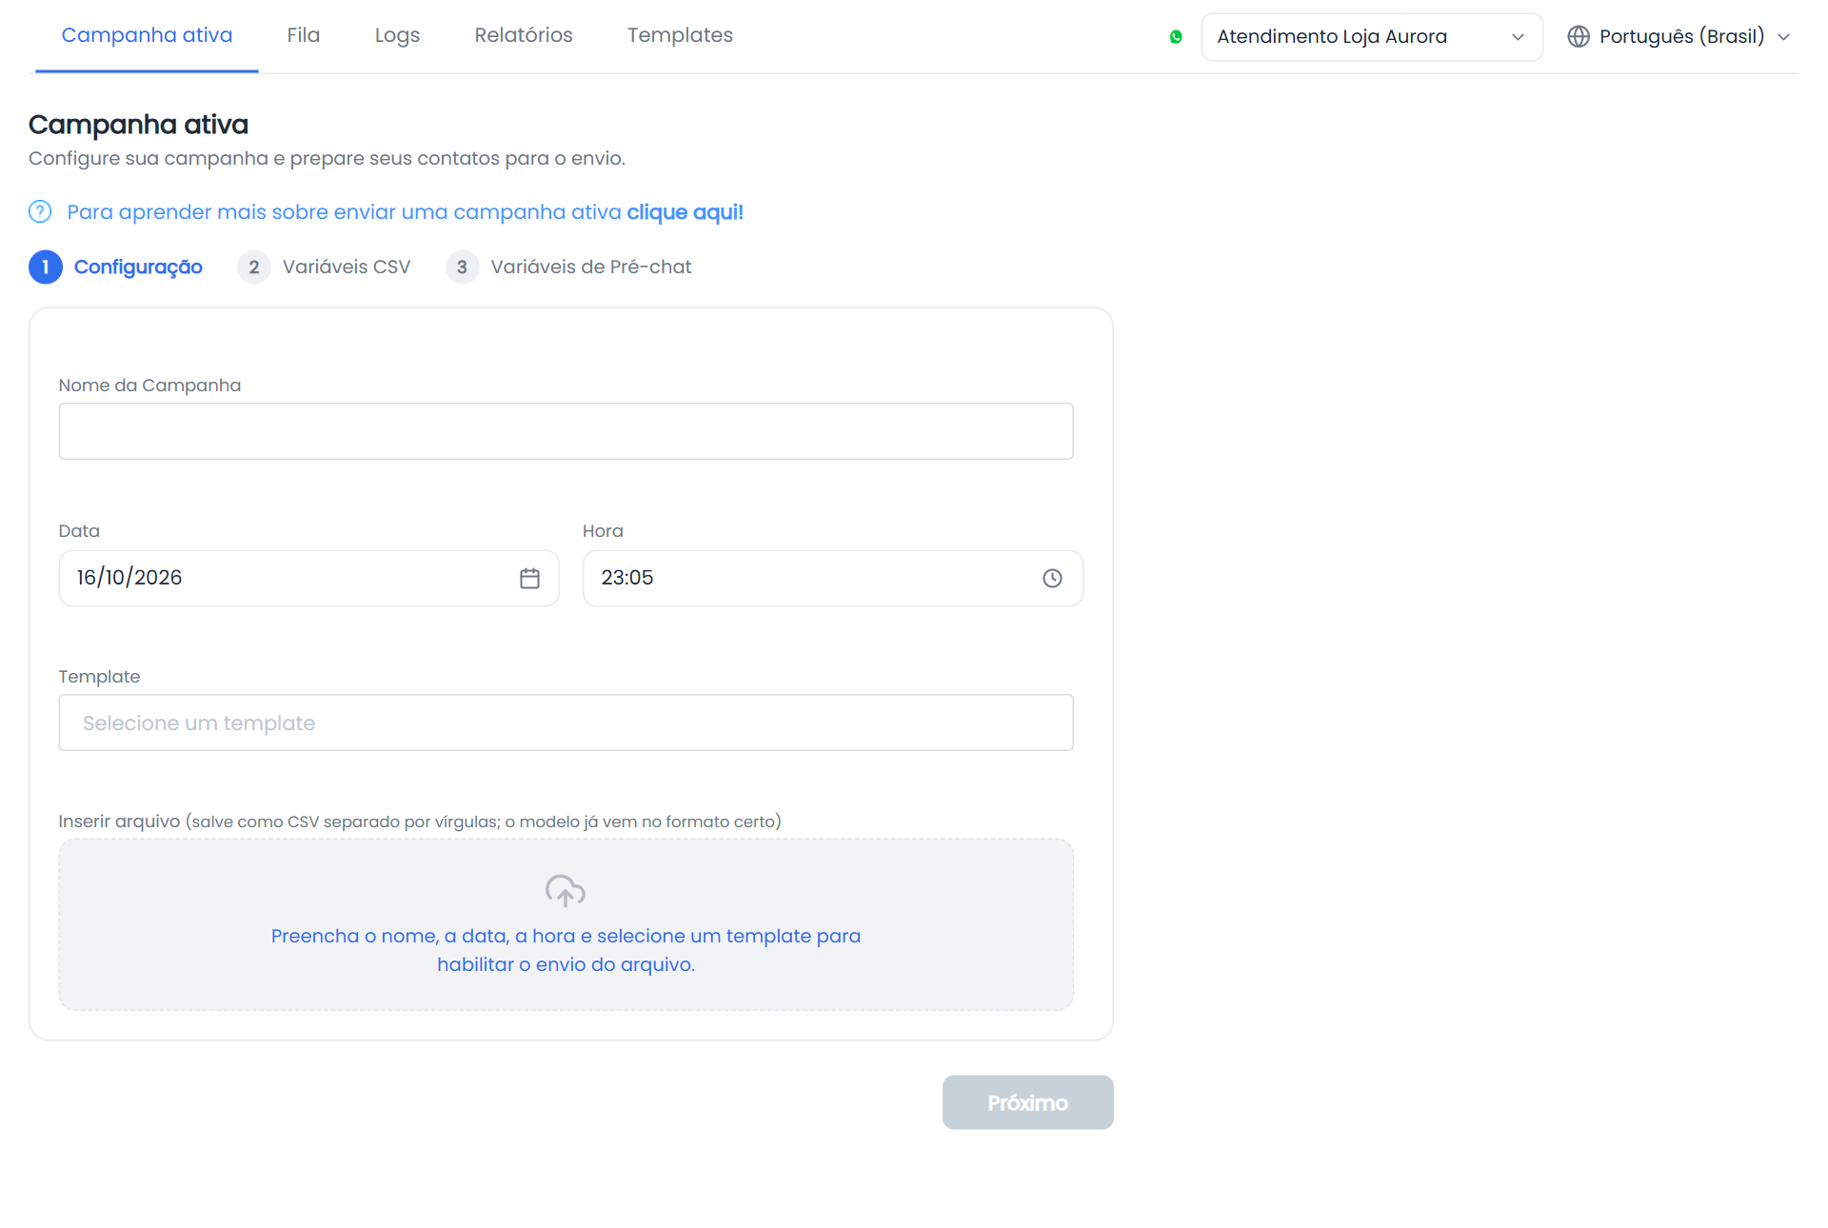Image resolution: width=1828 pixels, height=1228 pixels.
Task: Open the Português (Brasil) language chevron
Action: click(x=1784, y=37)
